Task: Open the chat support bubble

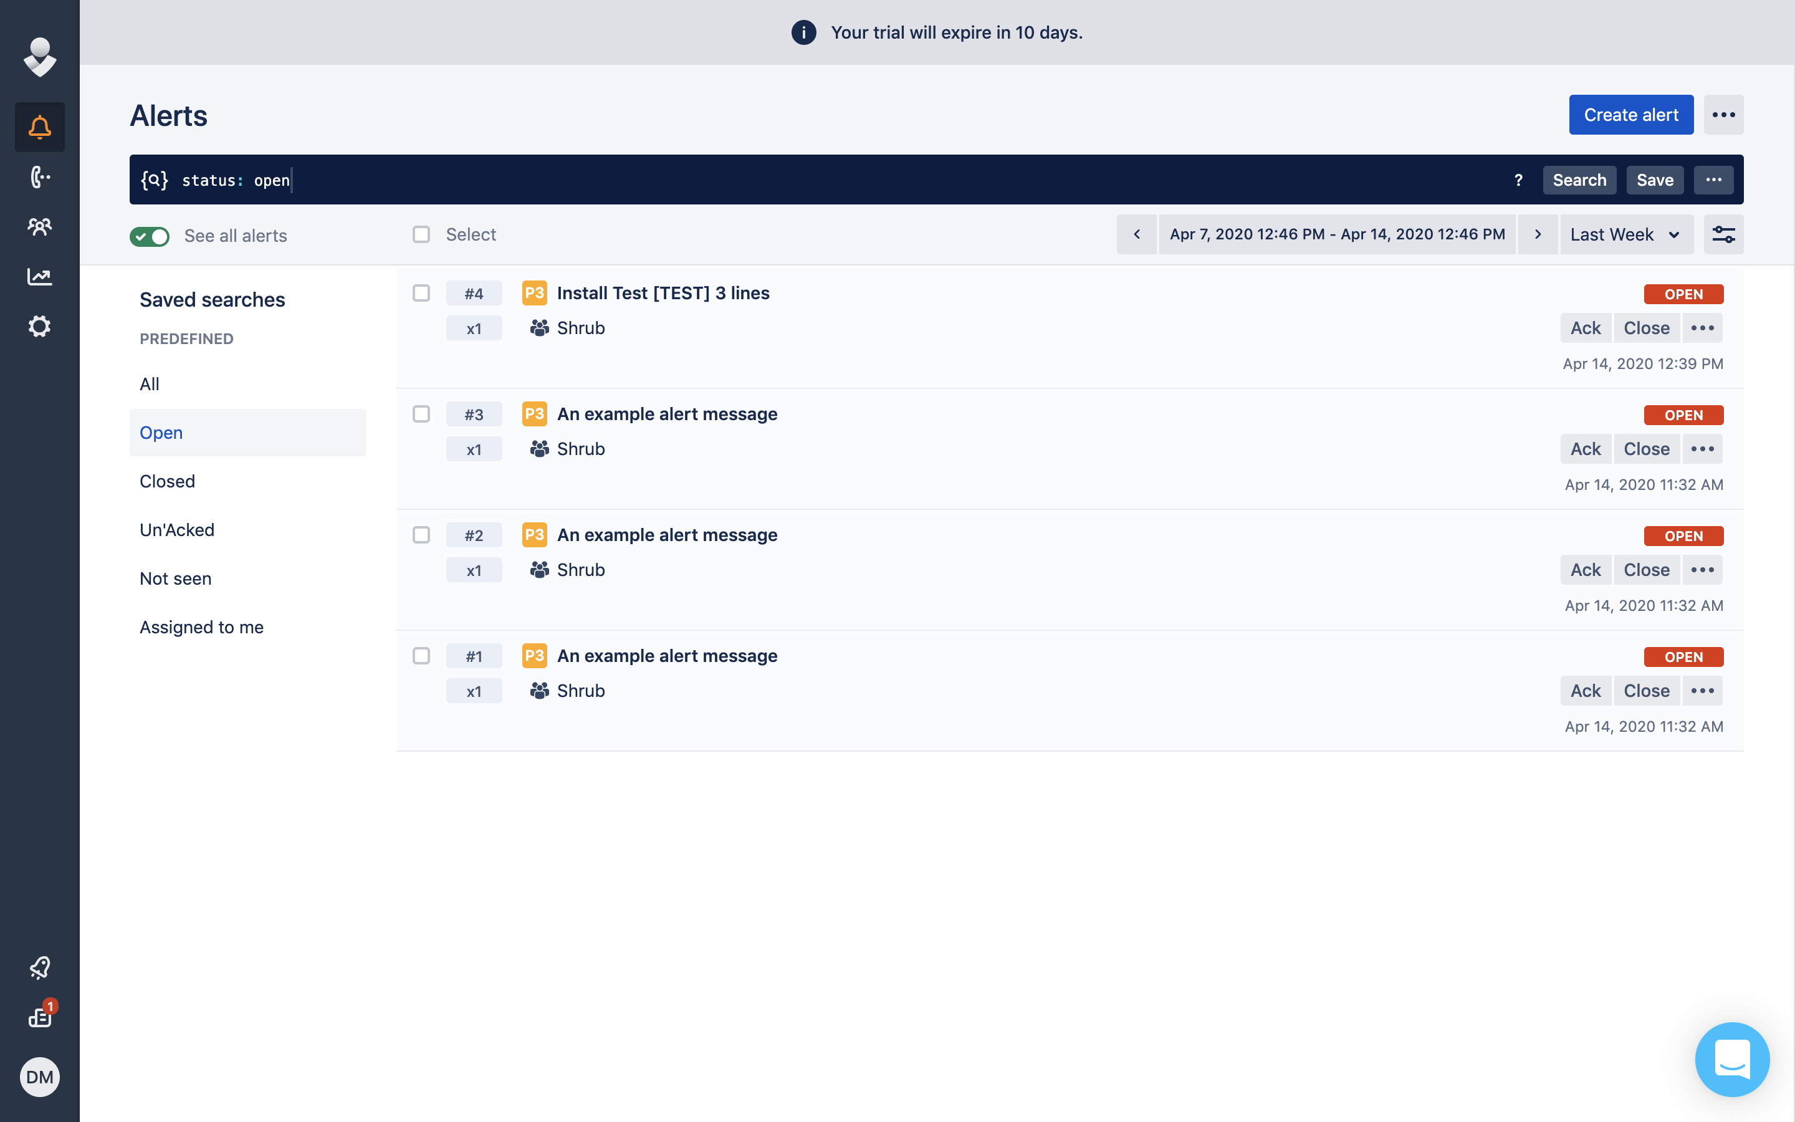Action: [1732, 1059]
